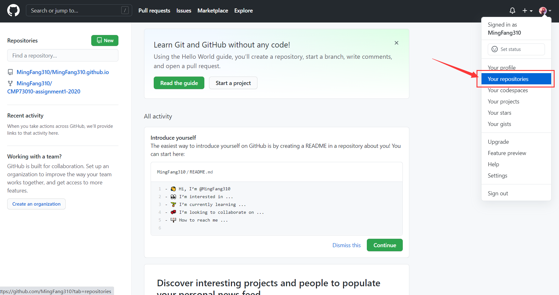Click the 'All activity' heading
559x295 pixels.
pos(158,116)
